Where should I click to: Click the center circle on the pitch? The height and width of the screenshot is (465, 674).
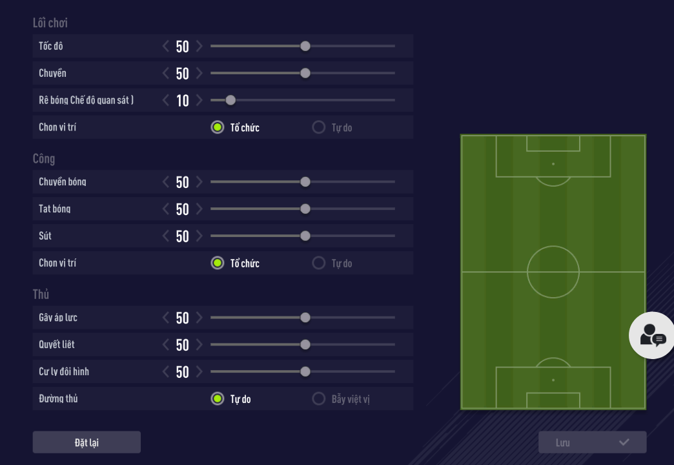click(553, 272)
